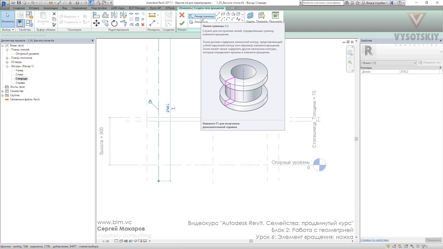Open the Назад elevation view
The width and height of the screenshot is (443, 249).
tap(19, 70)
